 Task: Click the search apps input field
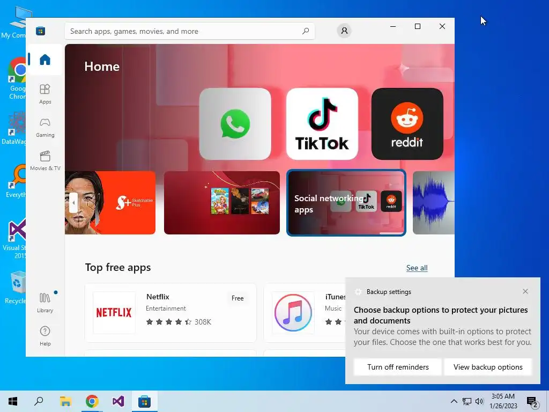[189, 31]
